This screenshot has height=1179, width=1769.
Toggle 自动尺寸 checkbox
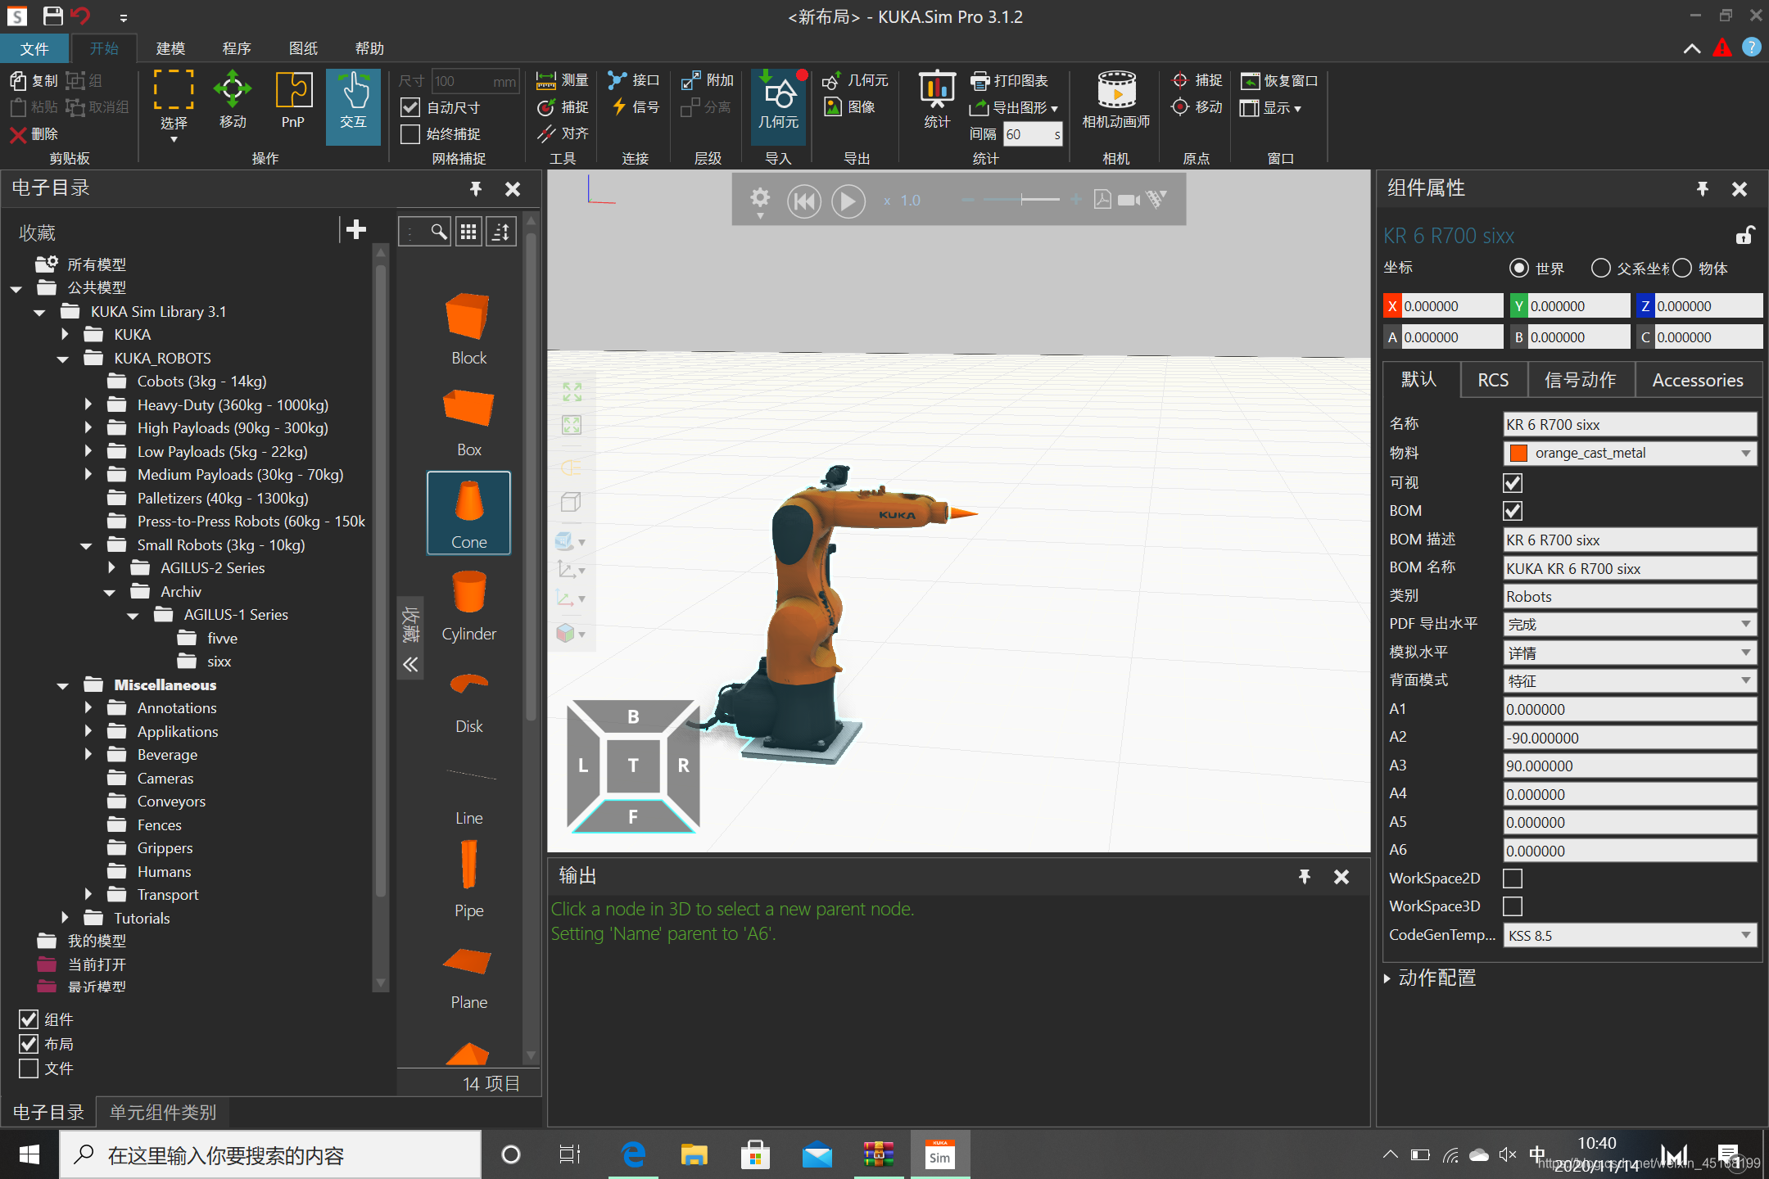(x=410, y=107)
